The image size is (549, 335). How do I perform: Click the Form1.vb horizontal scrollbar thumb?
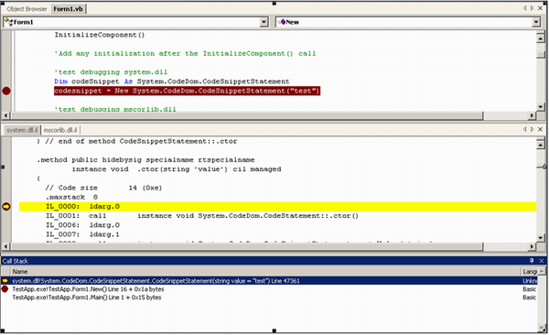[247, 115]
